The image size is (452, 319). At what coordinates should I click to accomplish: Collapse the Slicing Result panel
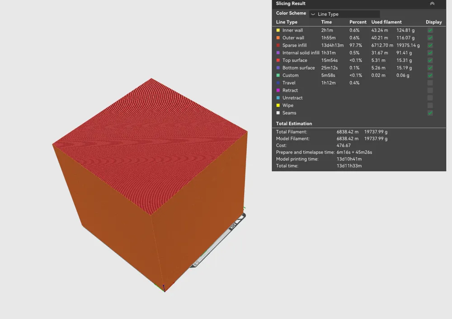pyautogui.click(x=432, y=4)
